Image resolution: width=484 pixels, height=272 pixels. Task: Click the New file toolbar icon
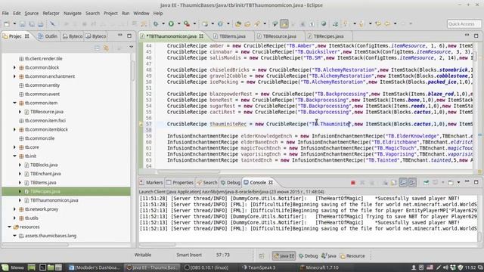(x=7, y=23)
